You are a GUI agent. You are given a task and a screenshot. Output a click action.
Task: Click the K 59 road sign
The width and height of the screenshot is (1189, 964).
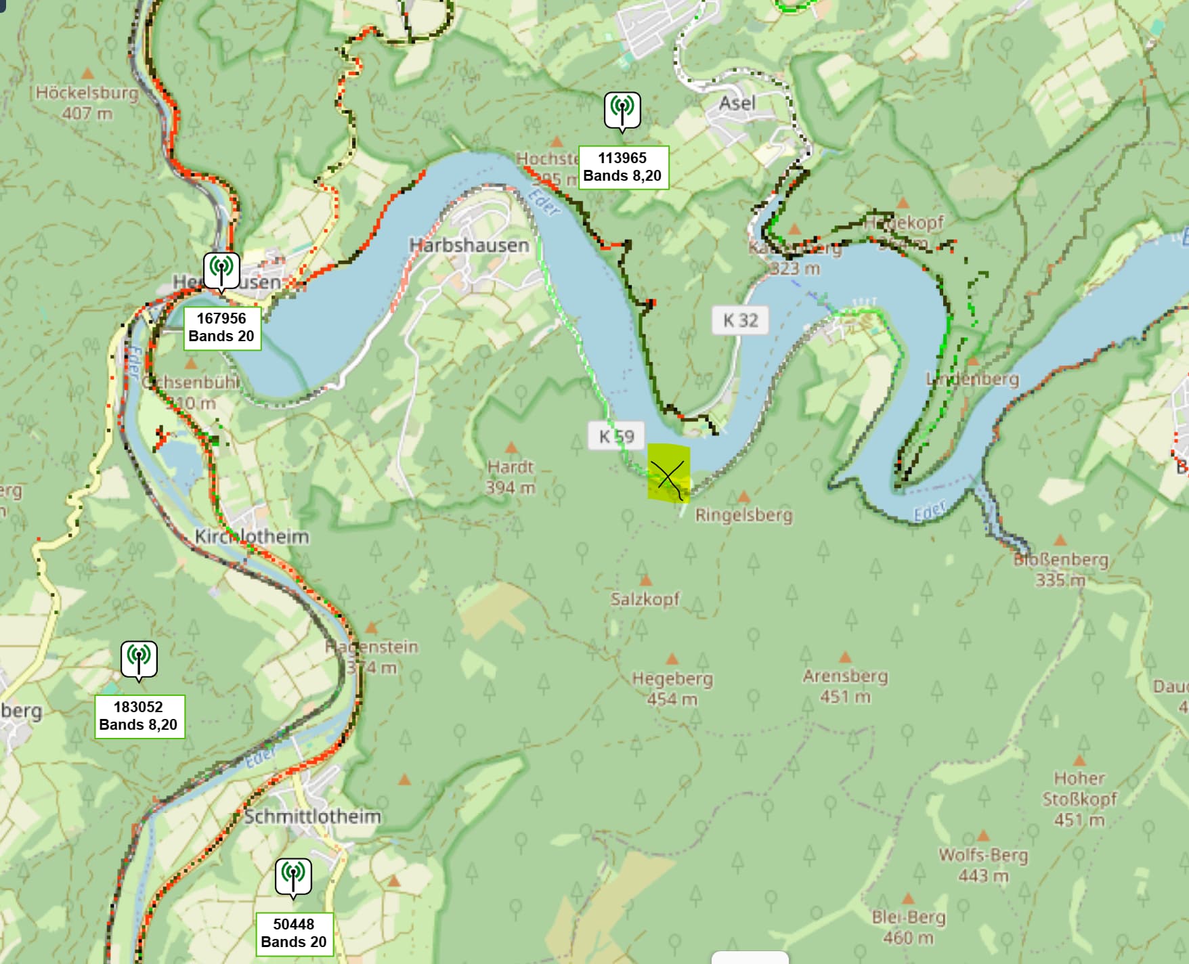[x=616, y=436]
